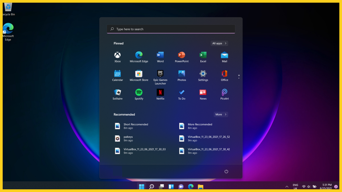This screenshot has width=342, height=192.
Task: Launch the Office app
Action: pos(224,76)
